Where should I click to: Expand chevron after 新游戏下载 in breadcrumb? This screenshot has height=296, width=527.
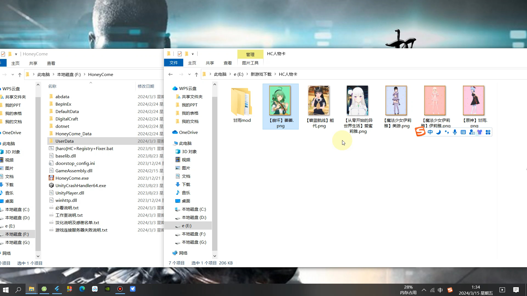tap(275, 74)
